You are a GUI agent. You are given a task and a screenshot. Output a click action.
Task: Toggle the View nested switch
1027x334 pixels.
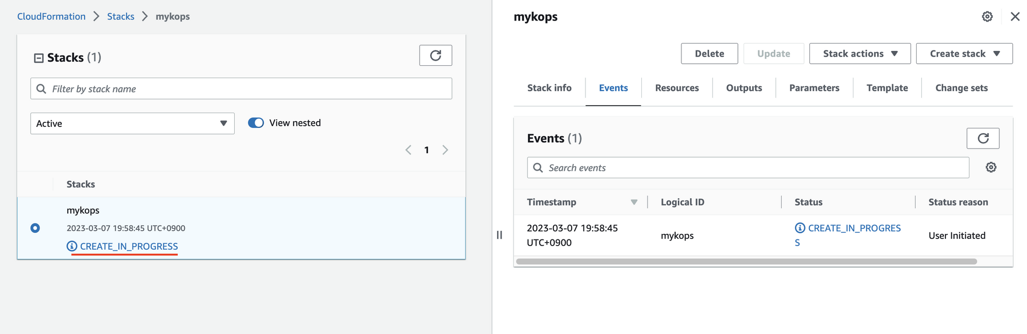(256, 123)
